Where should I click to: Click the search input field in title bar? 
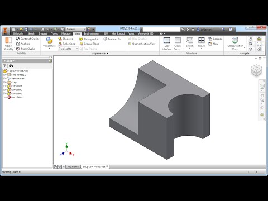(161, 30)
